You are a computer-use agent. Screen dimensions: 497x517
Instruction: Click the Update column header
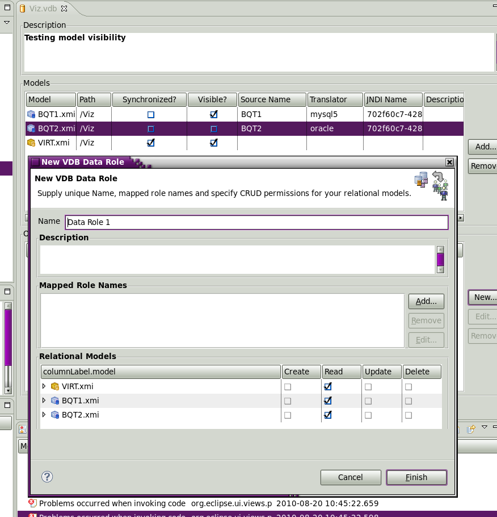click(382, 372)
